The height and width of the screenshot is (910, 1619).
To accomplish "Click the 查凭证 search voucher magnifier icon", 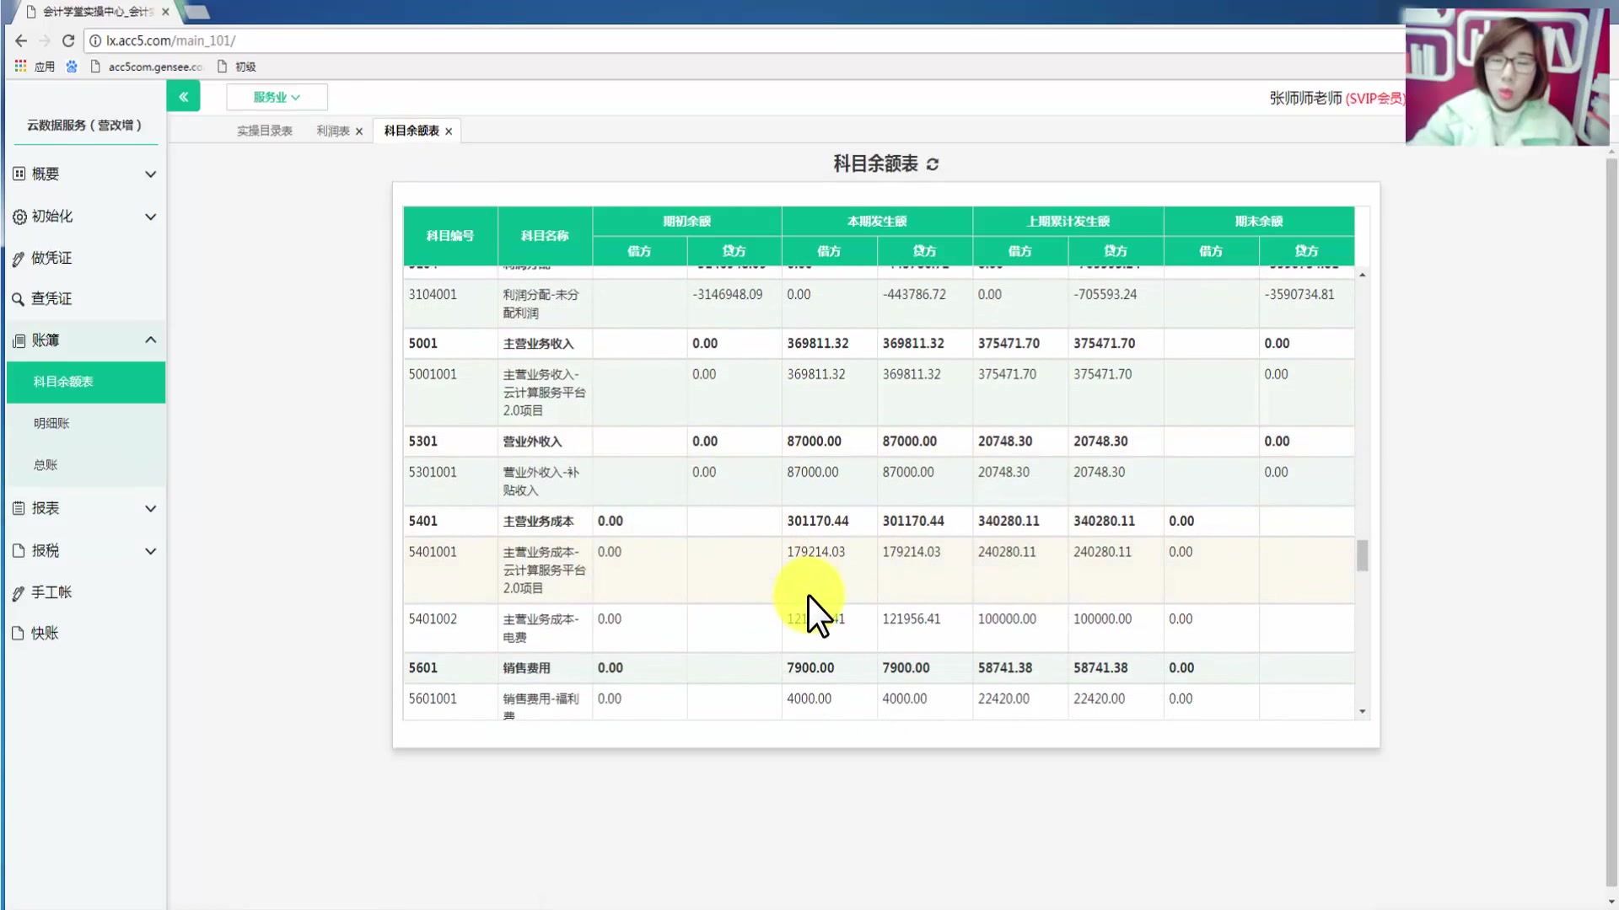I will pos(19,298).
